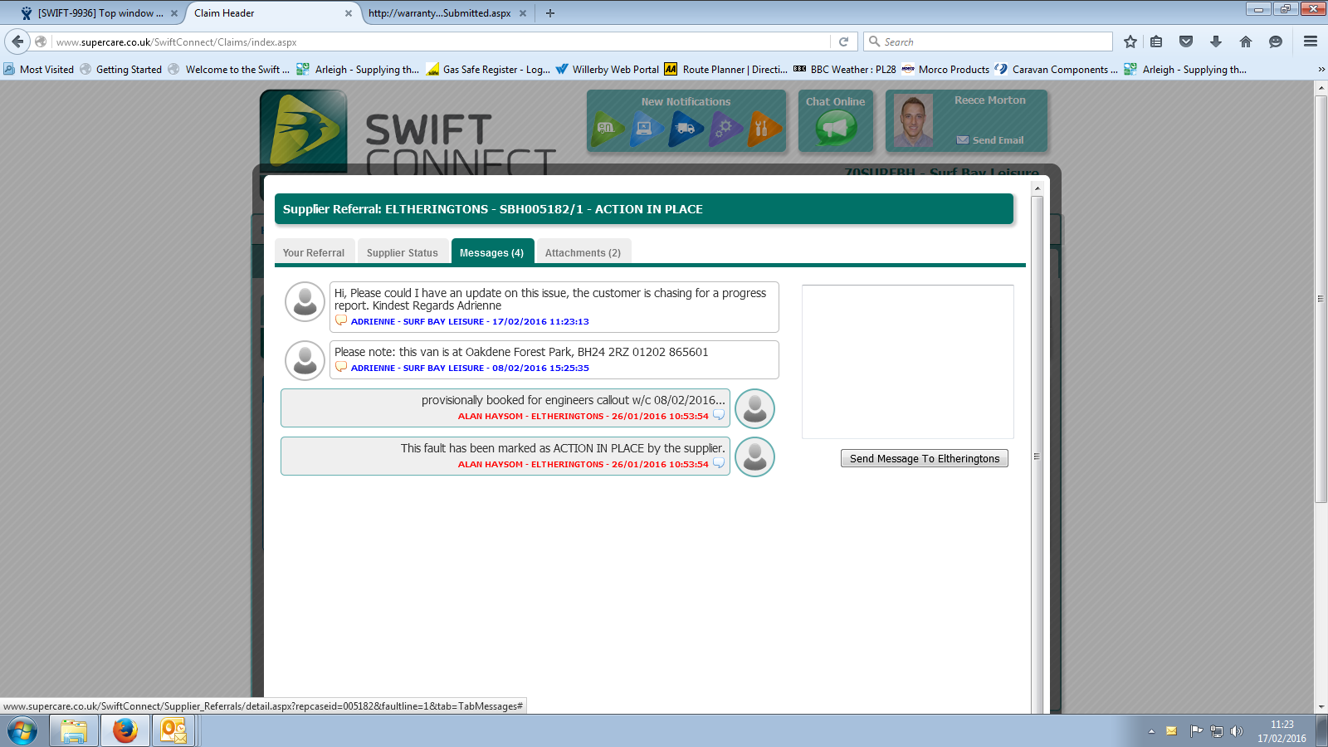Click the Action Center flag tray icon
This screenshot has height=747, width=1328.
point(1196,731)
